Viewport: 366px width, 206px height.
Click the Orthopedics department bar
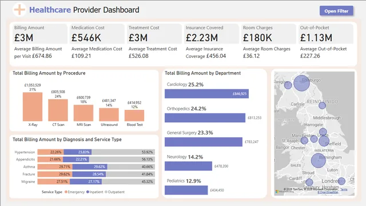[x=205, y=118]
